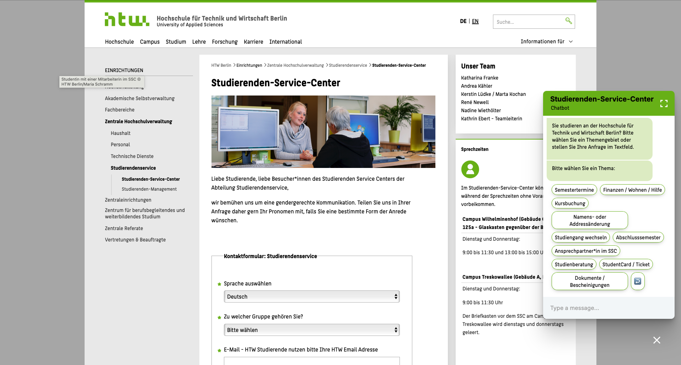The height and width of the screenshot is (365, 681).
Task: Open Zentrale Referate in sidebar
Action: [124, 228]
